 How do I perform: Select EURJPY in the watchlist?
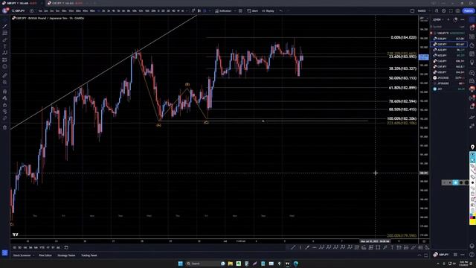tap(449, 39)
